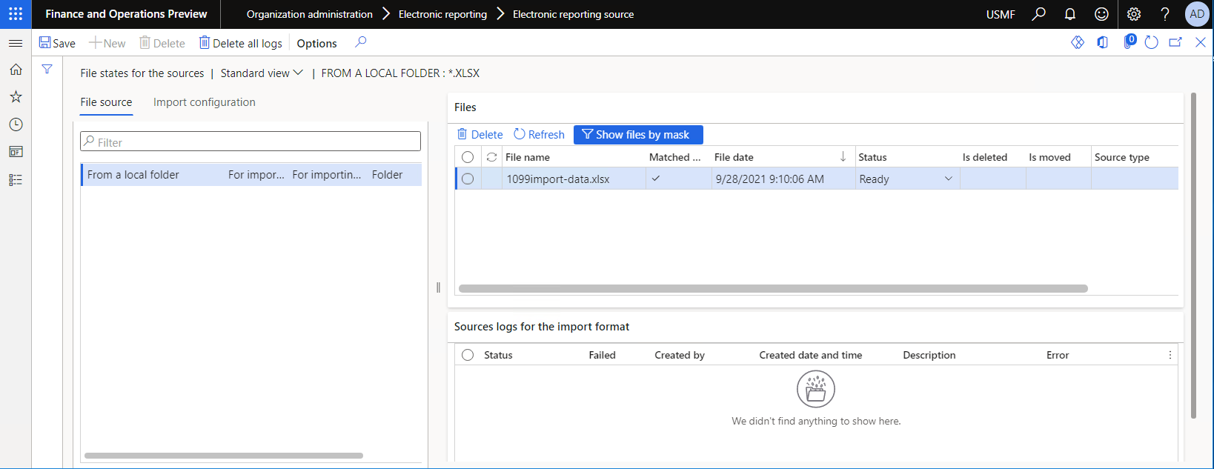This screenshot has height=469, width=1214.
Task: Click the Created by column header
Action: click(680, 355)
